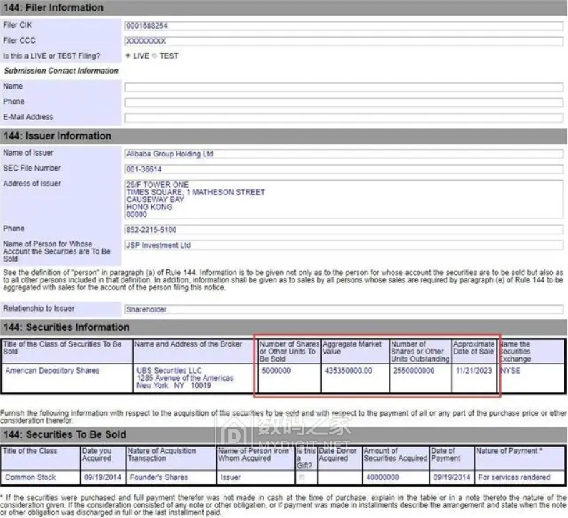The image size is (568, 518).
Task: Click the Address of Issuer text area
Action: (344, 199)
